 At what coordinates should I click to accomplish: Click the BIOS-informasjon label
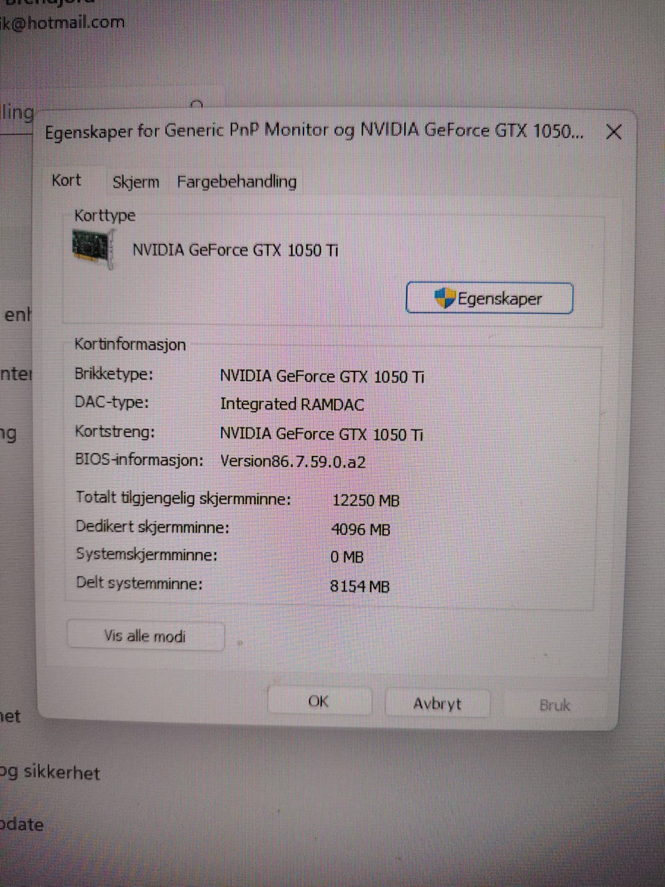139,459
